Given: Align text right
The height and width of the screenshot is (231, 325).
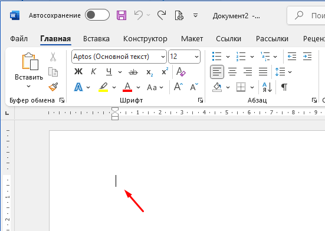Looking at the screenshot, I should 248,72.
